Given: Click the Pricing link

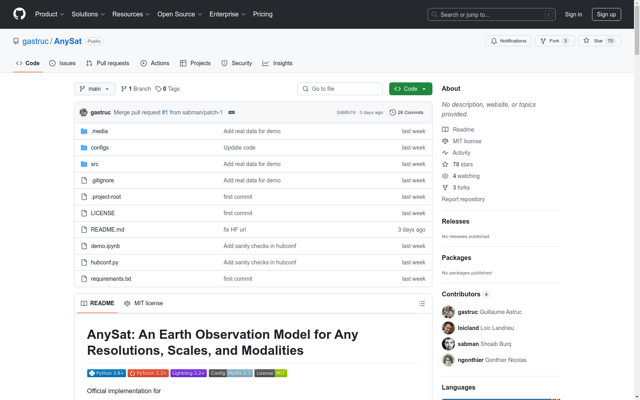Looking at the screenshot, I should (x=263, y=14).
